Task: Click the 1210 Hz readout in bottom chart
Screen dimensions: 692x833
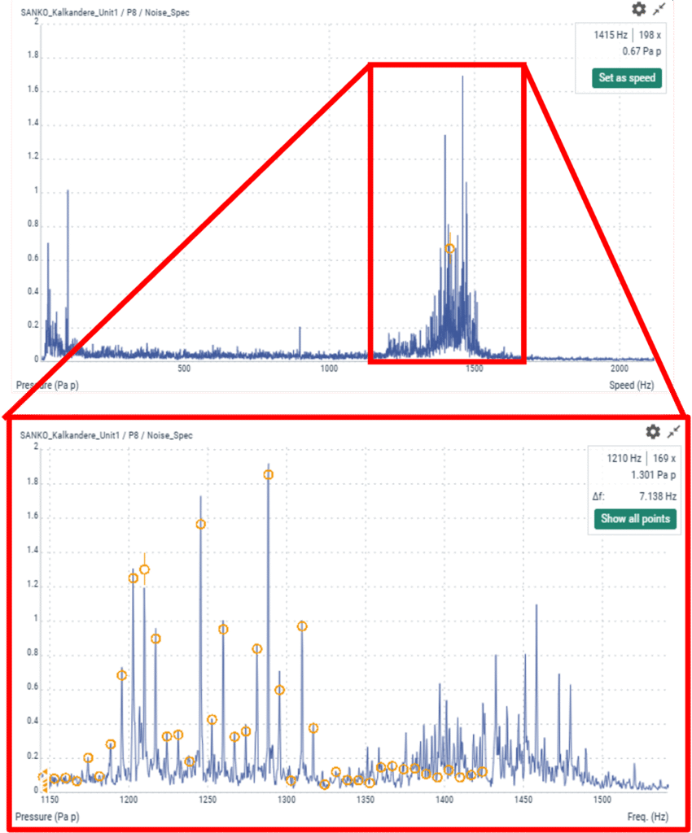Action: pos(624,459)
